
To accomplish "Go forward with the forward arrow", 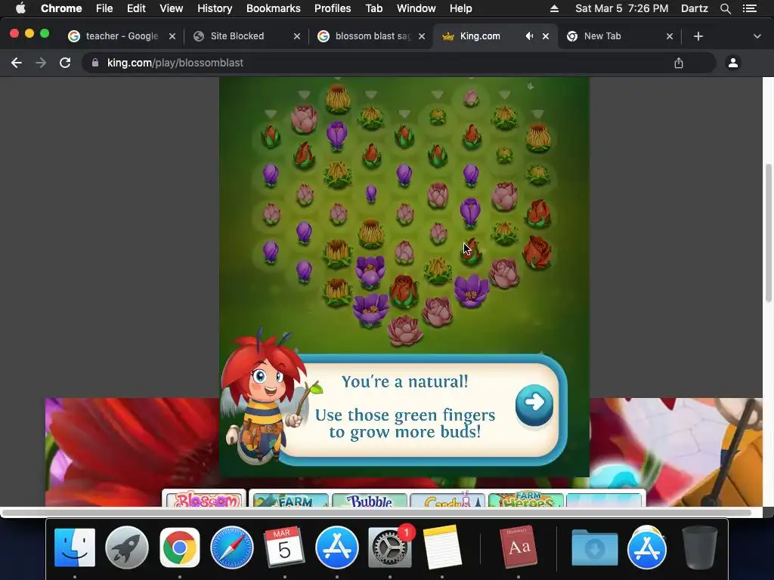I will [41, 63].
